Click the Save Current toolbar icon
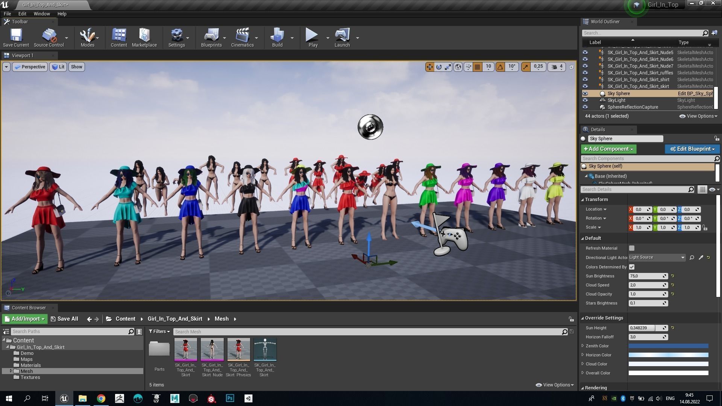This screenshot has height=406, width=722. 16,38
